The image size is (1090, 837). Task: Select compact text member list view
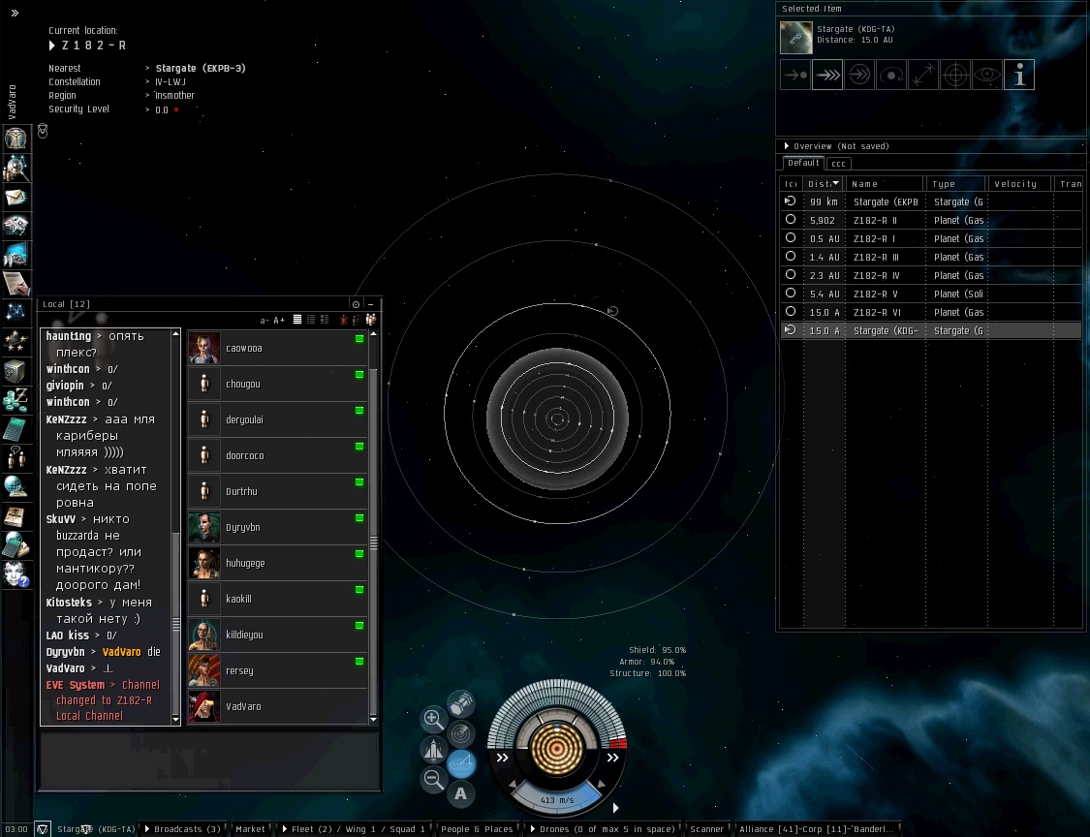(x=311, y=320)
